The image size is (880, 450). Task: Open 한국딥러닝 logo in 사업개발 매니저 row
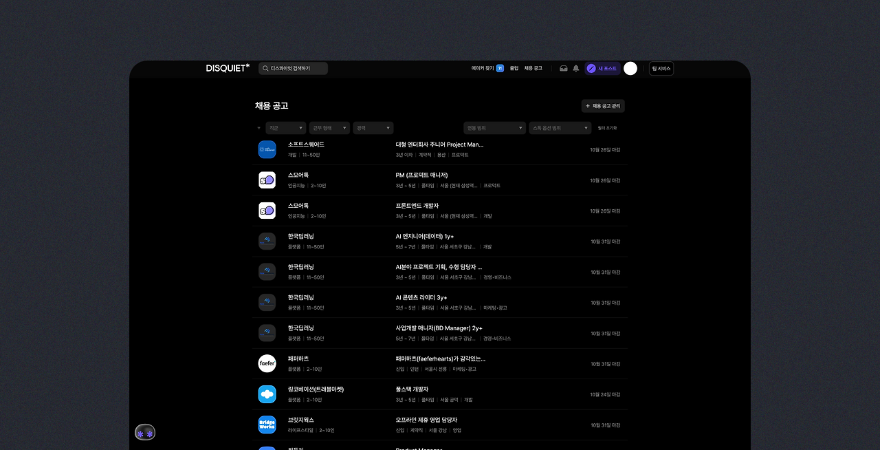point(267,333)
